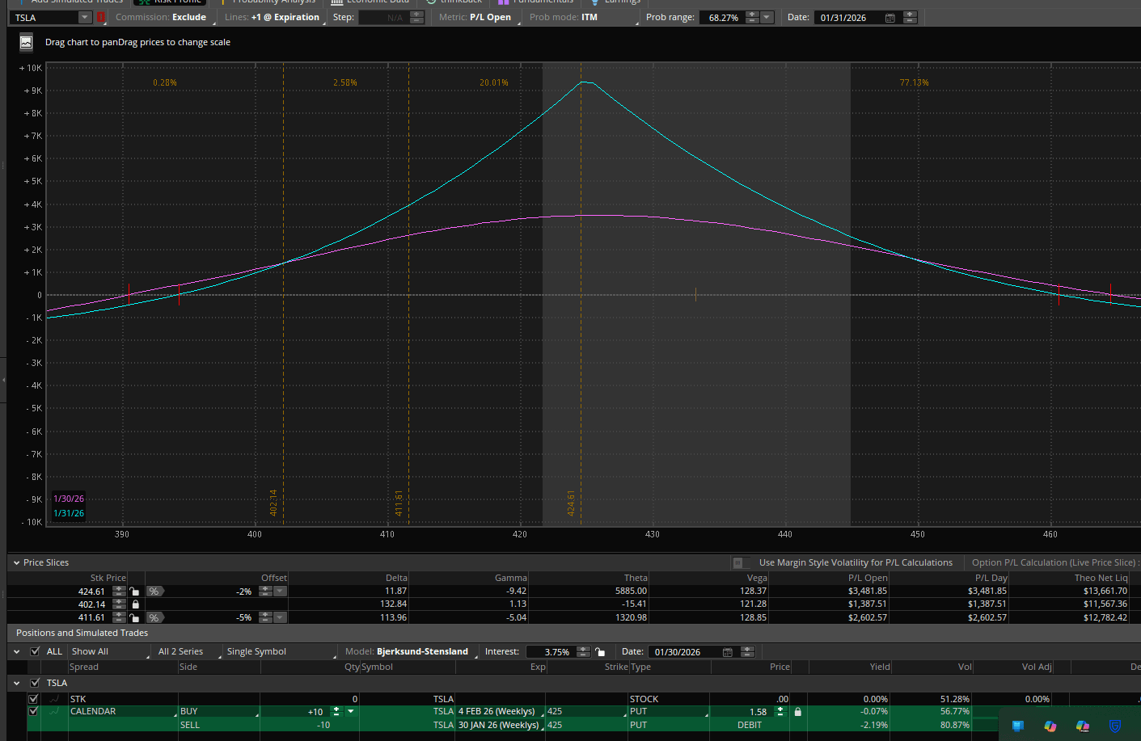1141x741 pixels.
Task: Adjust the stepper for the 424.61 stock price
Action: point(119,592)
